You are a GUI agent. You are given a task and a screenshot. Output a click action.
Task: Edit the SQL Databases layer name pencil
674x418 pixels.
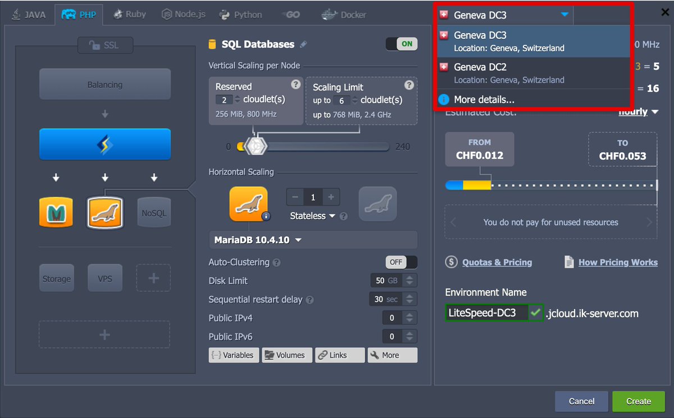tap(303, 44)
